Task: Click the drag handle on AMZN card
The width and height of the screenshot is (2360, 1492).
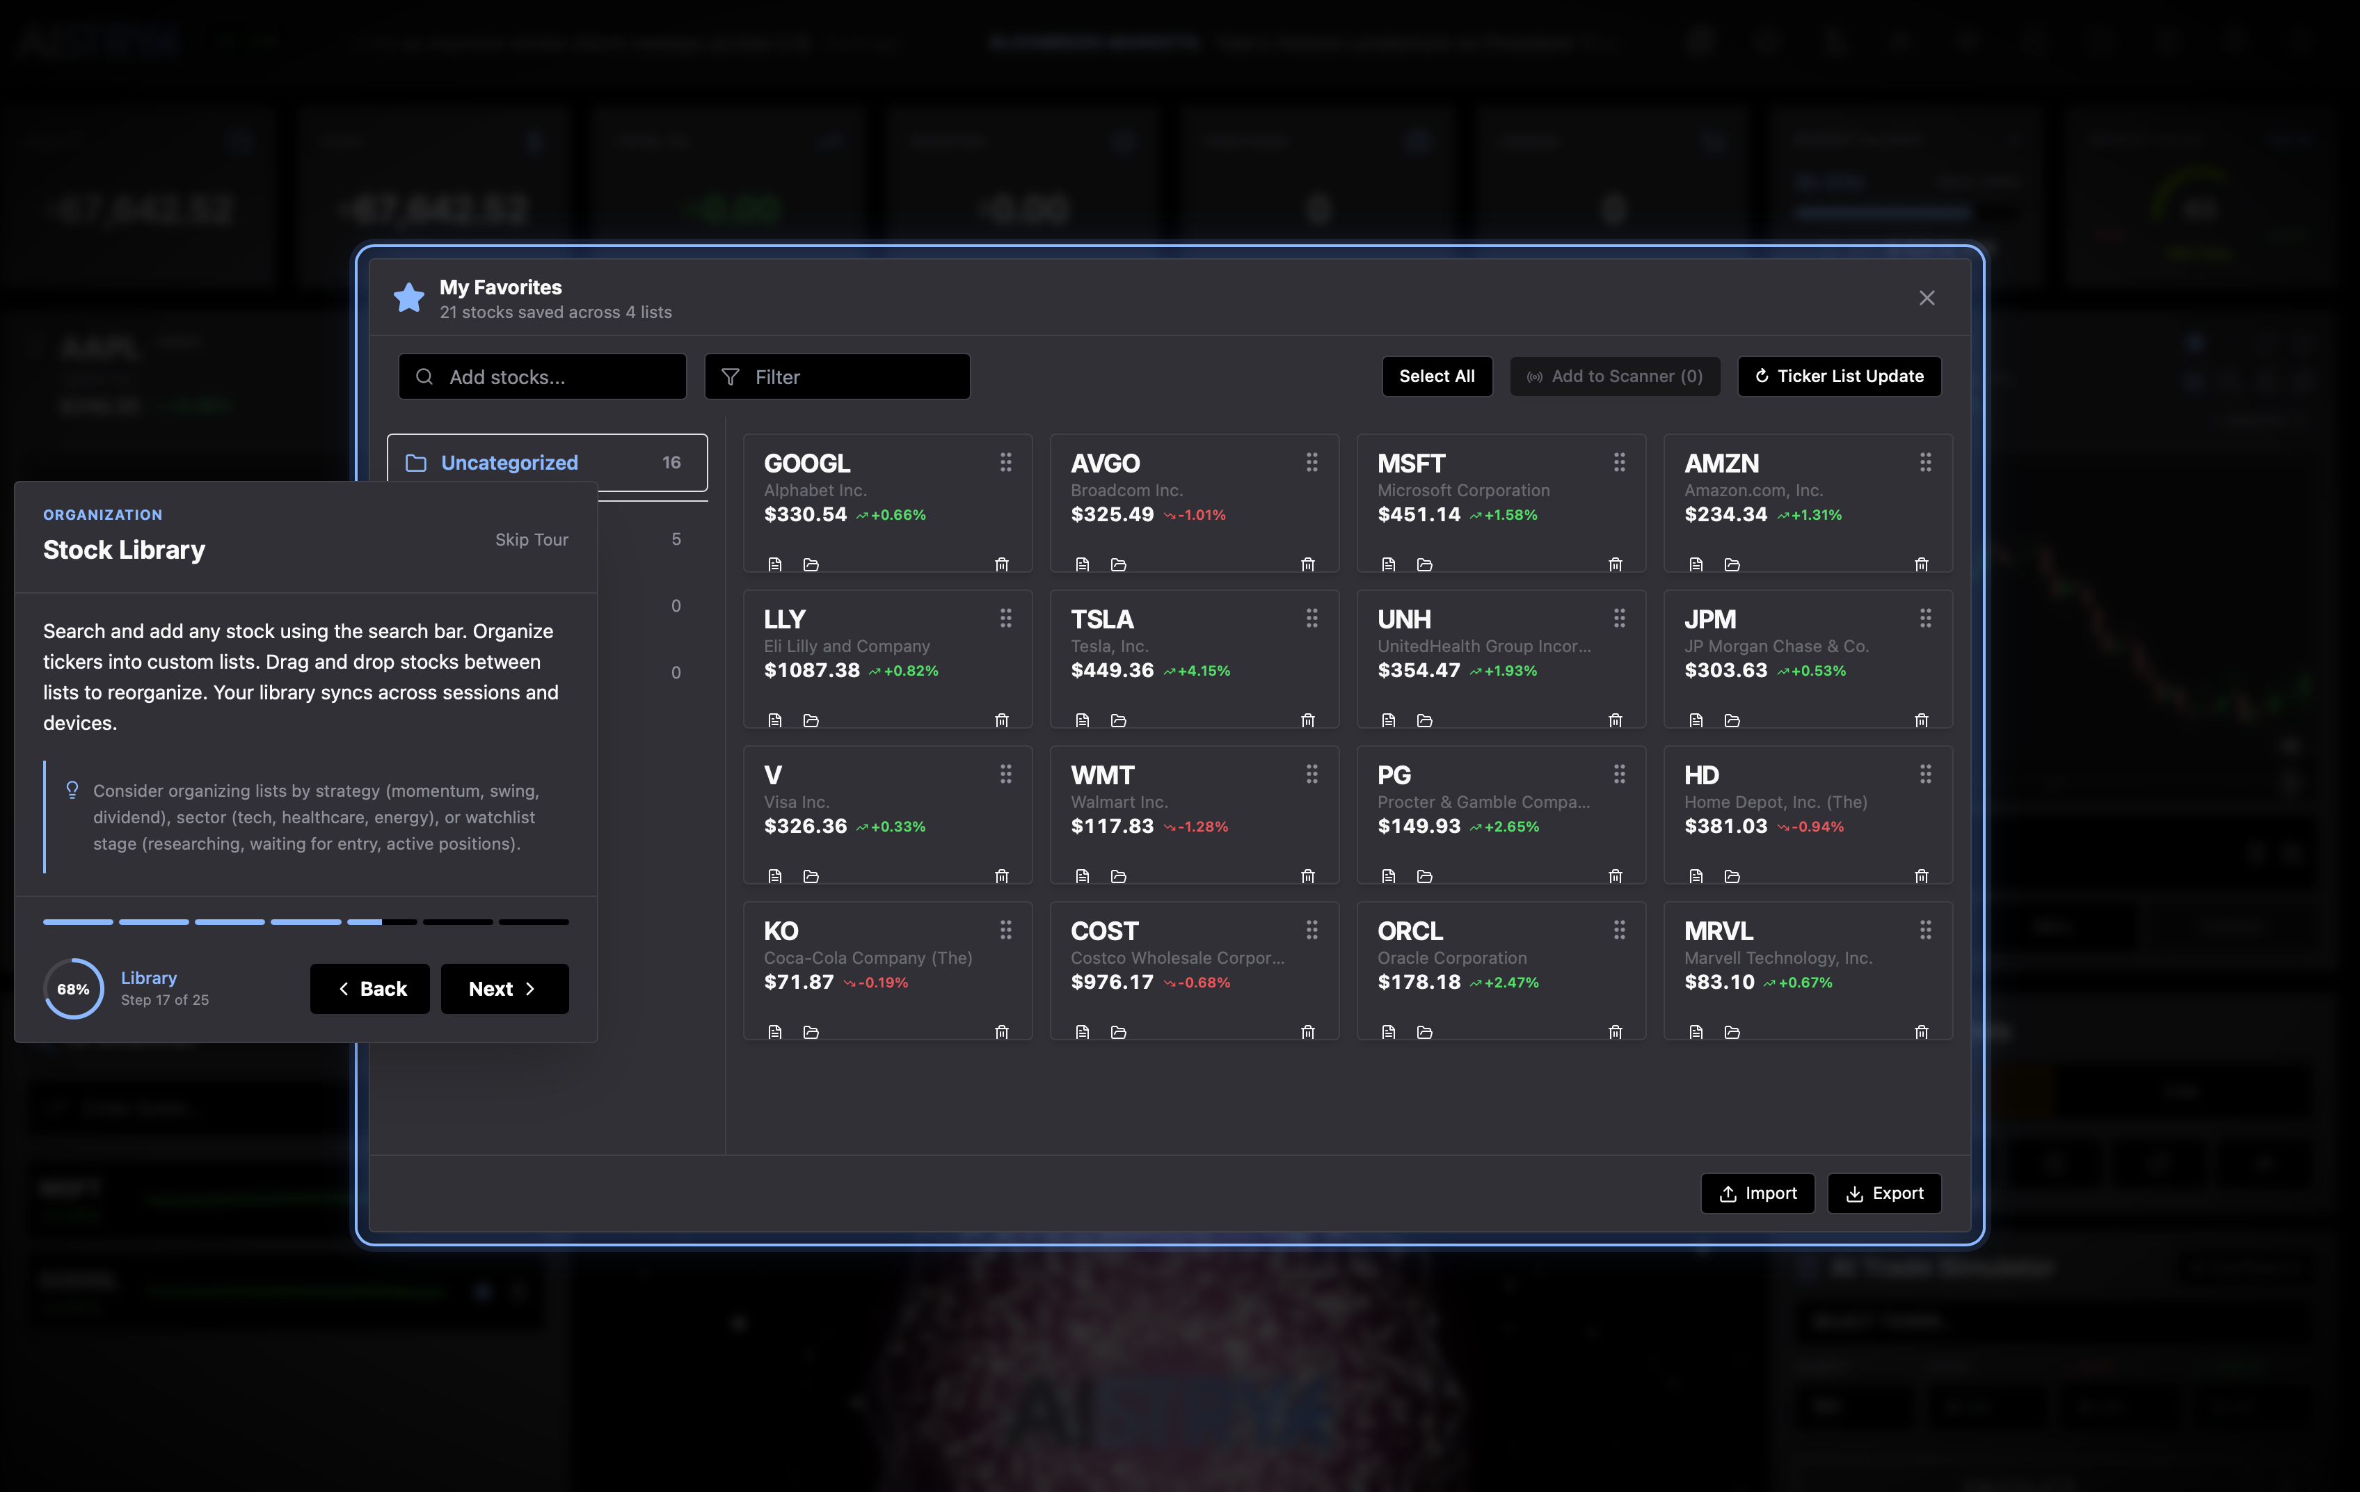Action: click(1925, 461)
